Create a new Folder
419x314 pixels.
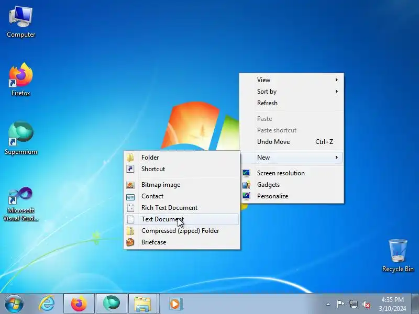tap(182, 158)
